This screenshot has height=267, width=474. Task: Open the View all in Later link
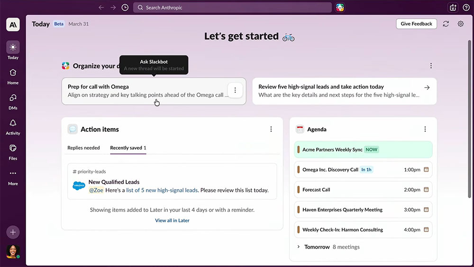pos(172,221)
